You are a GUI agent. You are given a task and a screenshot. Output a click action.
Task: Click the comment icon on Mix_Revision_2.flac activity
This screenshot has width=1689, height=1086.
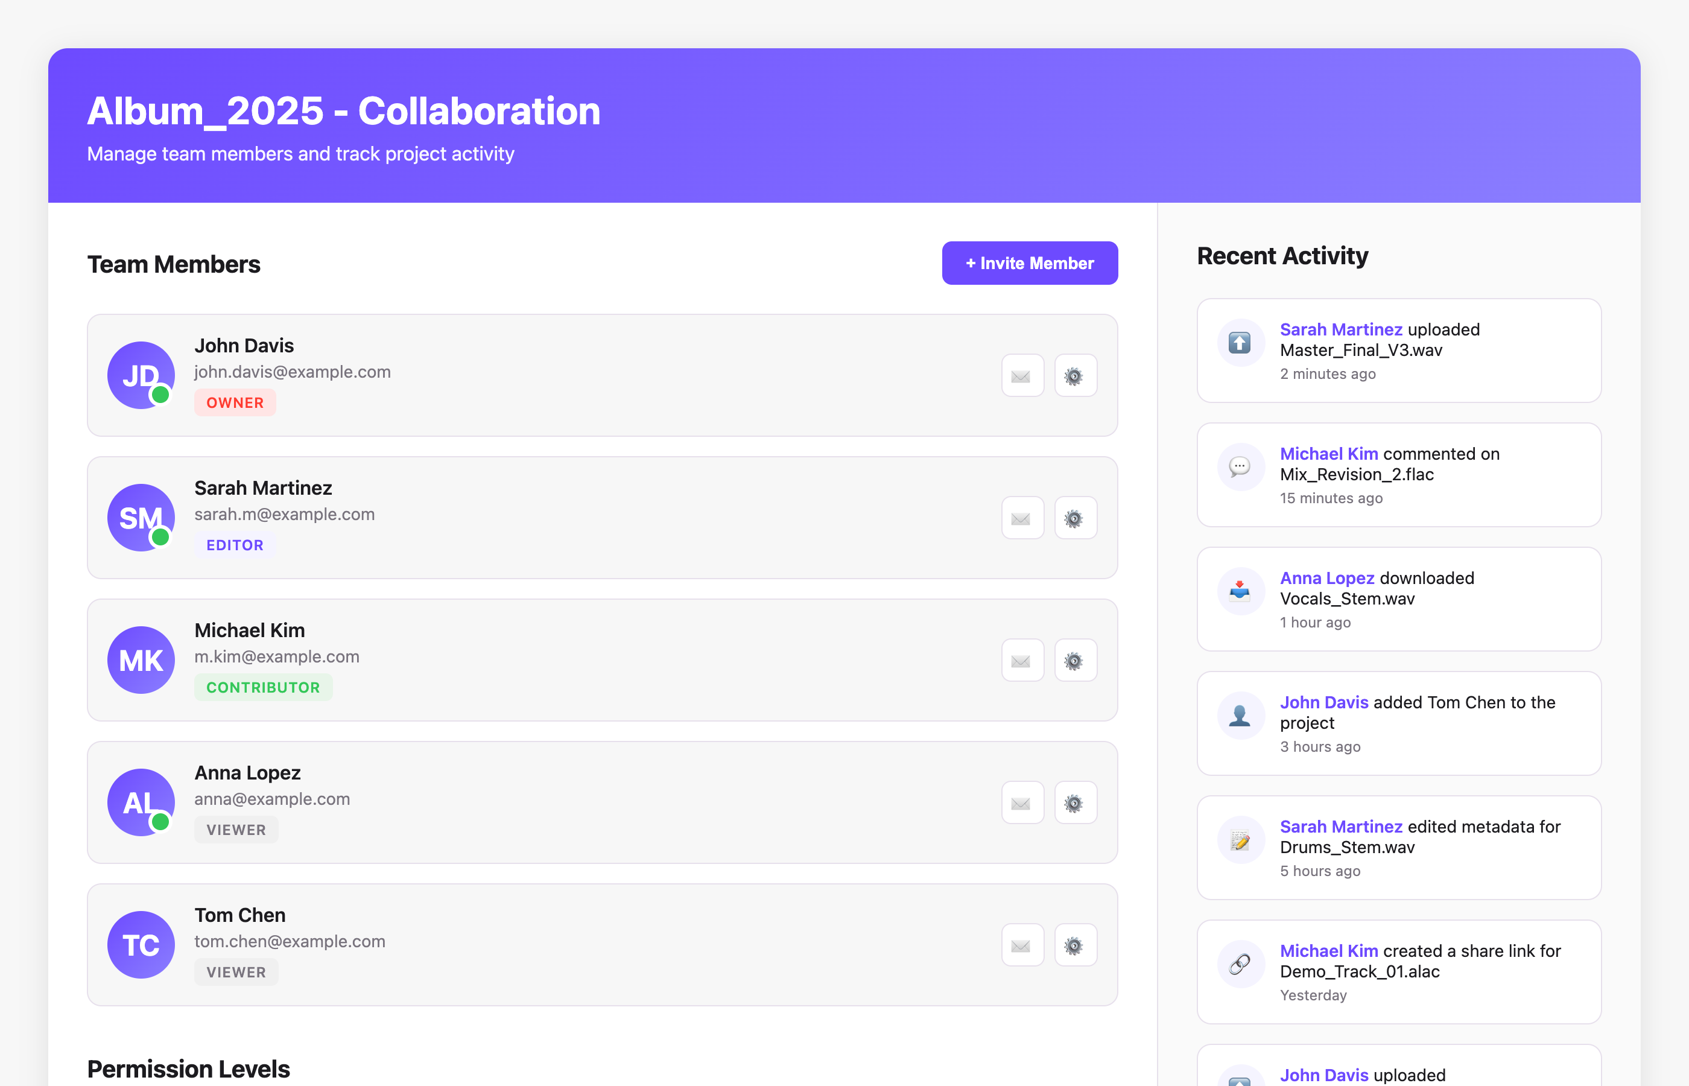[x=1240, y=466]
